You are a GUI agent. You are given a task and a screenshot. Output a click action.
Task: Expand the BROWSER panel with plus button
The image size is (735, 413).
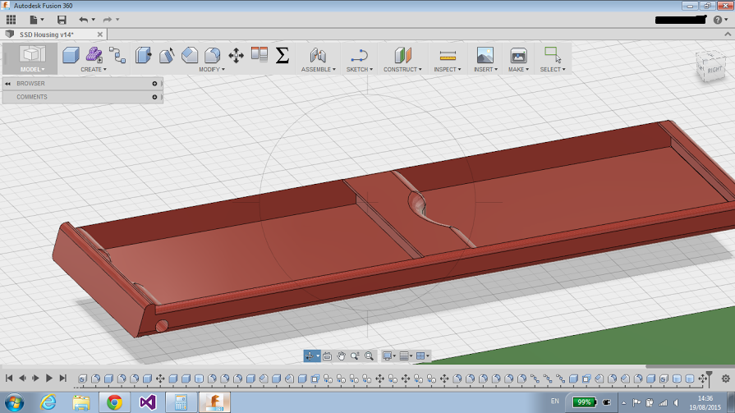click(154, 84)
